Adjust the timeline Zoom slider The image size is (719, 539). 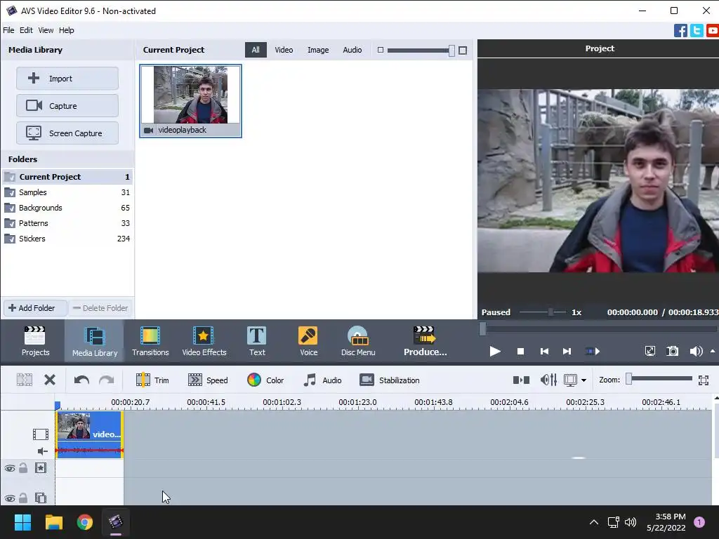(659, 378)
